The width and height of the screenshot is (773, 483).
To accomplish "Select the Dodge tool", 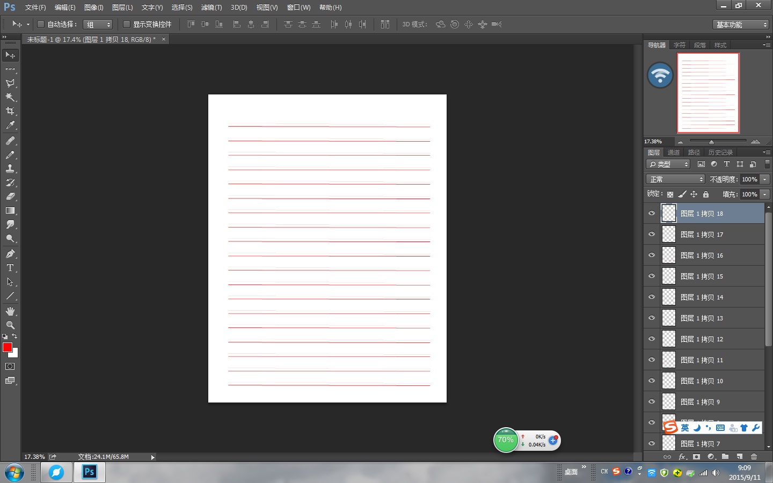I will tap(10, 238).
